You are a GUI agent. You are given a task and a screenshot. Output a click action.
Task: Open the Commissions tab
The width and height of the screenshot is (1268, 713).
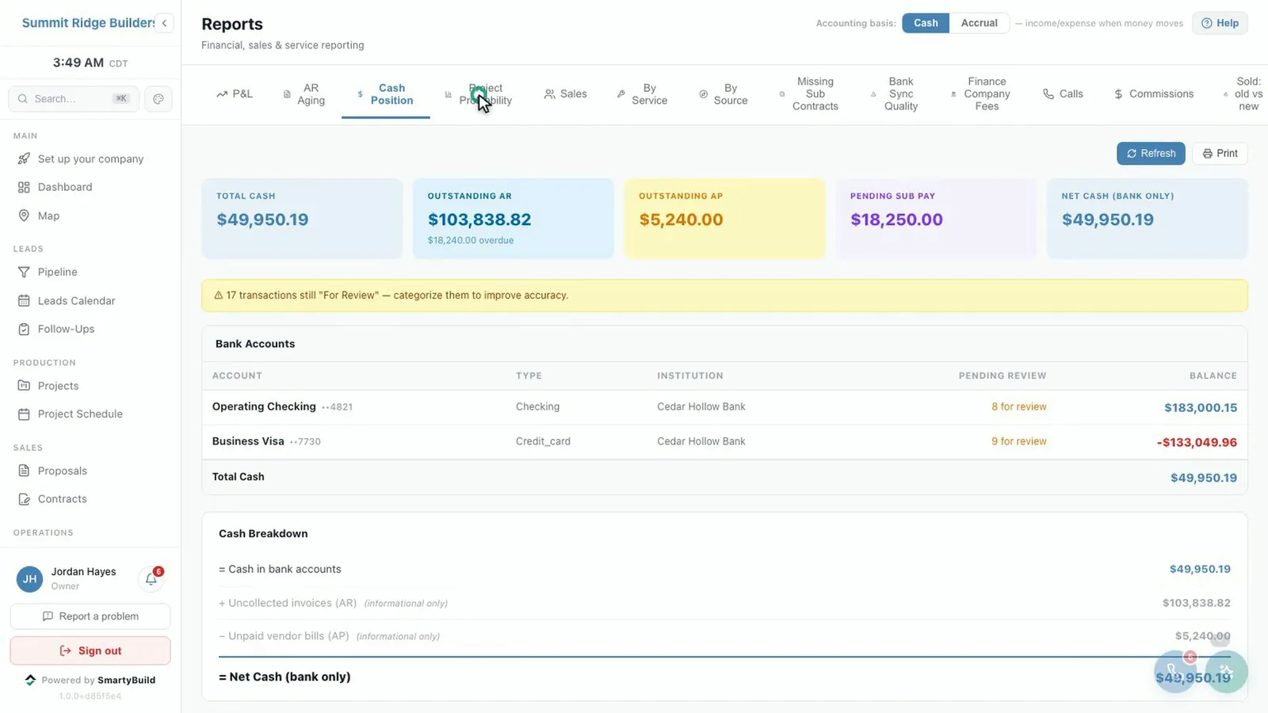(1154, 94)
